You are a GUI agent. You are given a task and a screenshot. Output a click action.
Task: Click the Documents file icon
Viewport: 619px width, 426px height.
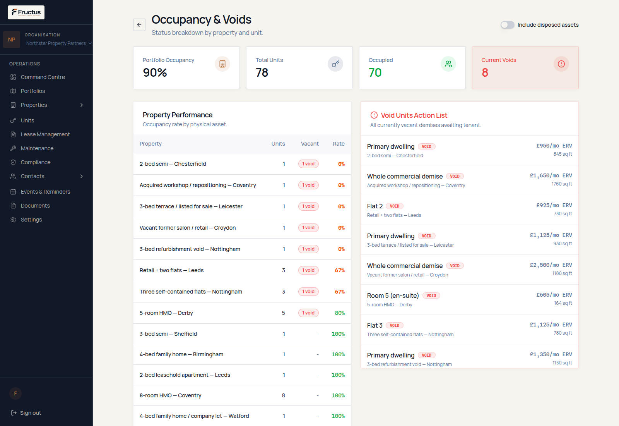click(x=13, y=206)
